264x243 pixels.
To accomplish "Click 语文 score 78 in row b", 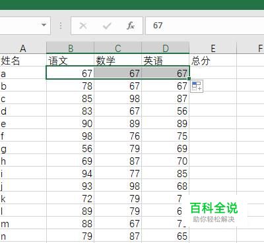I will 71,85.
